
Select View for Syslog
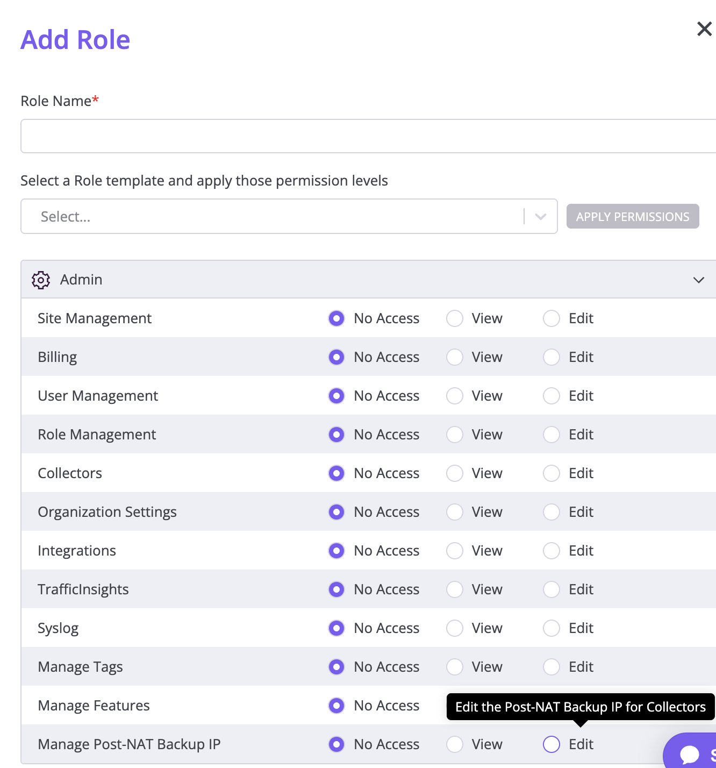(x=455, y=628)
